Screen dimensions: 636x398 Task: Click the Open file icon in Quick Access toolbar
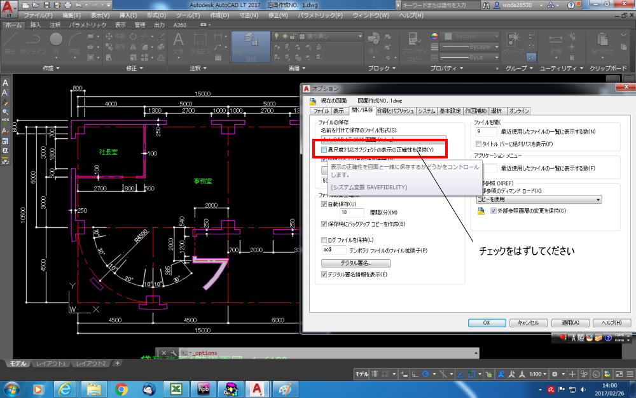pyautogui.click(x=36, y=5)
